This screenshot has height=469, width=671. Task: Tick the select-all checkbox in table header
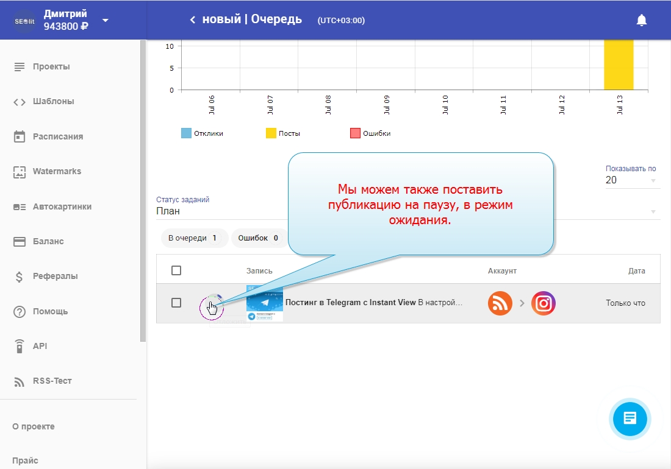(x=176, y=270)
